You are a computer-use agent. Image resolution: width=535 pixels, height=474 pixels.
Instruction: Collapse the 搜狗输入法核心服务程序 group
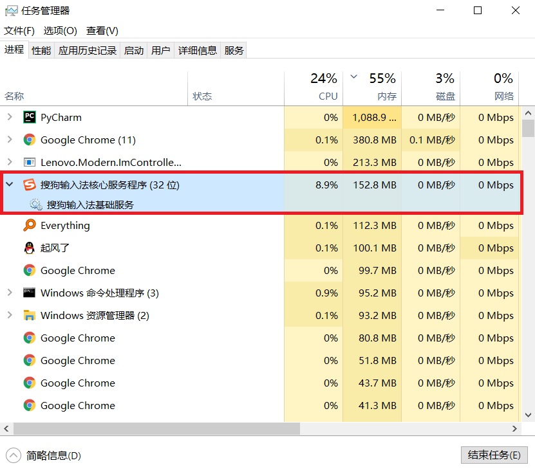coord(10,185)
